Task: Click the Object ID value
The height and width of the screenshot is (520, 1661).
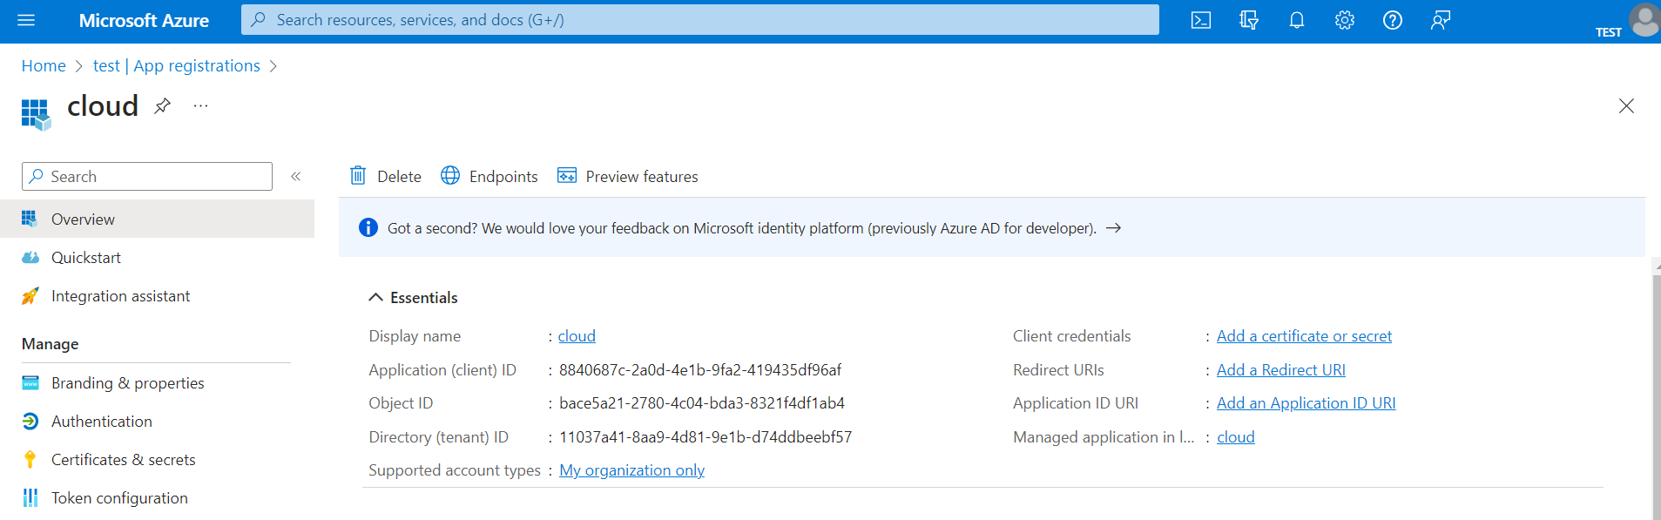Action: coord(702,403)
